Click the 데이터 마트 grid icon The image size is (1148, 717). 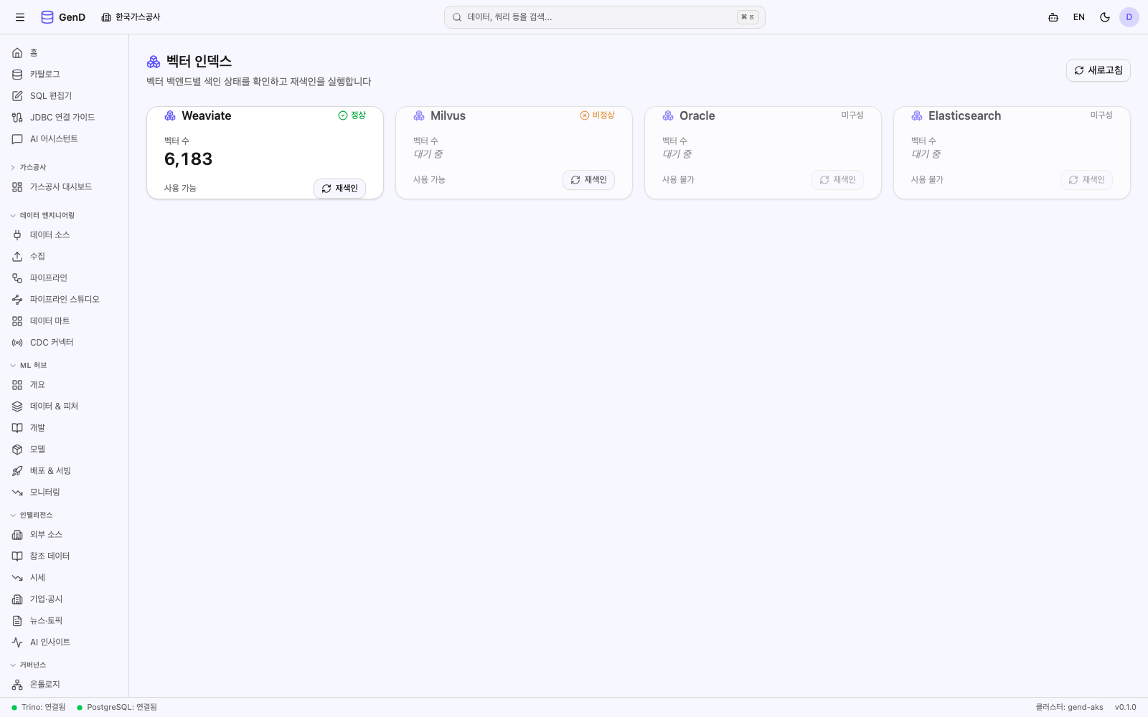pyautogui.click(x=17, y=321)
